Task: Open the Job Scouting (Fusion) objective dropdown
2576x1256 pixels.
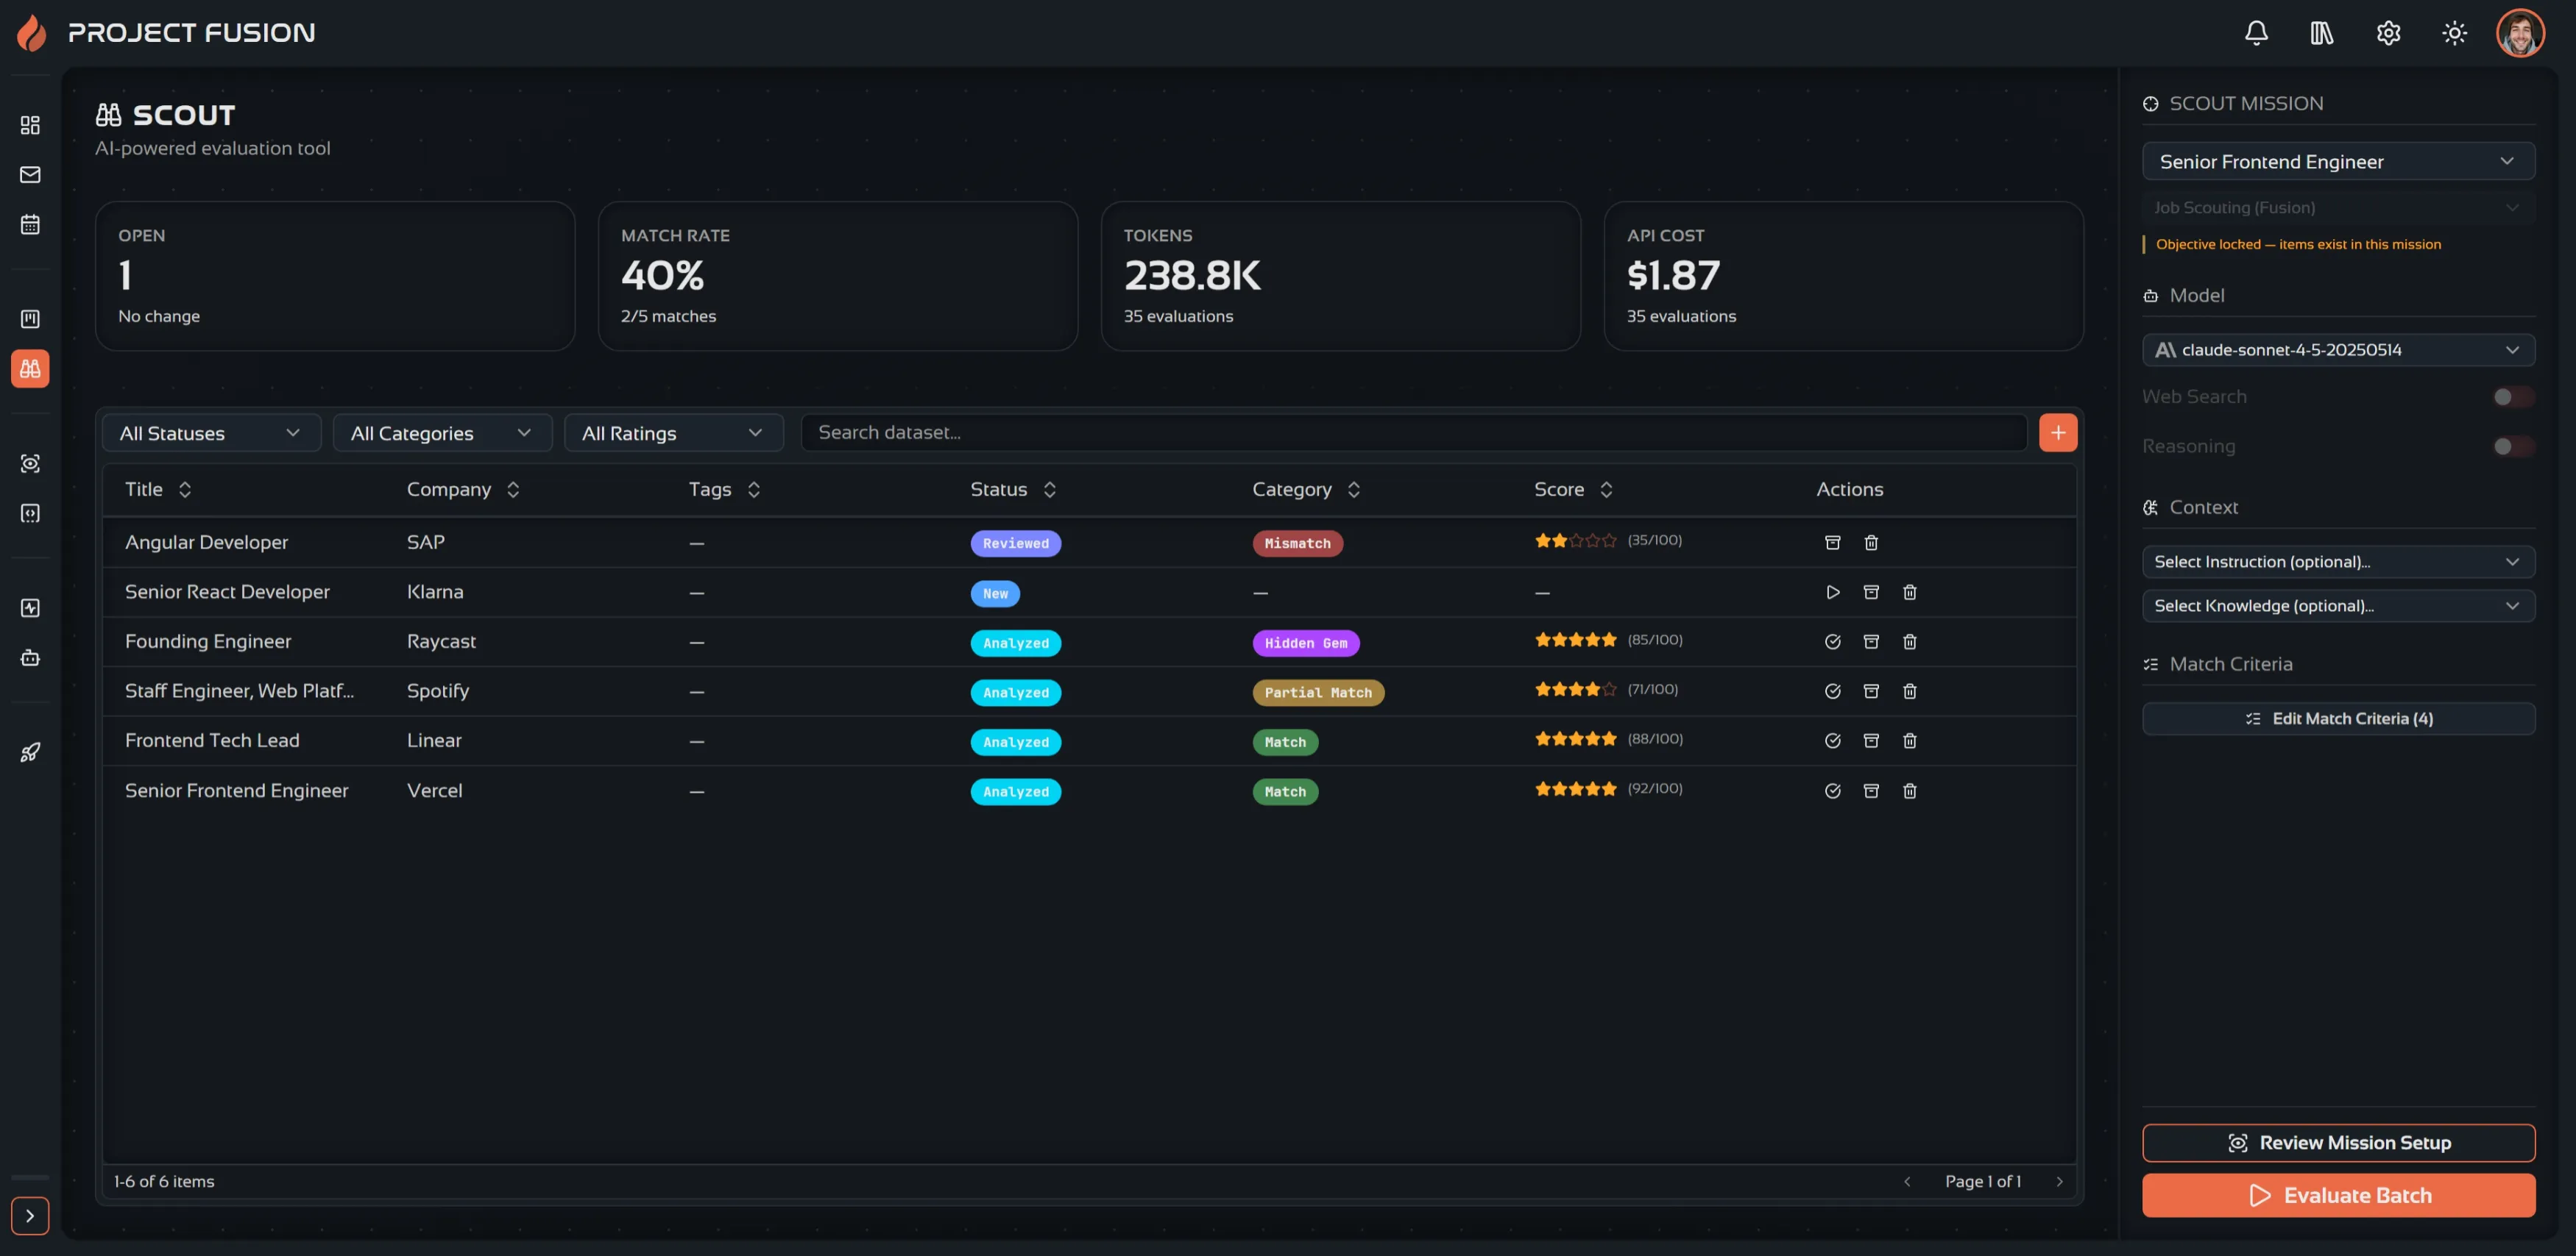Action: click(2338, 208)
